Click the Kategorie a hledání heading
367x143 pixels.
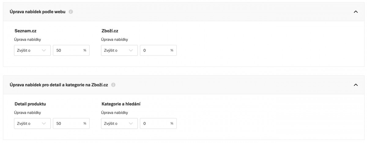[x=121, y=104]
